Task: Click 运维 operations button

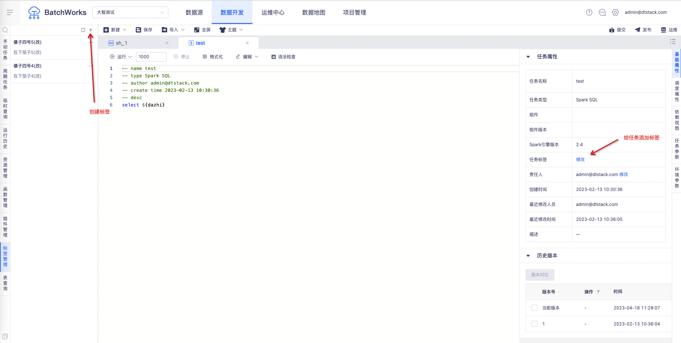Action: pyautogui.click(x=669, y=30)
